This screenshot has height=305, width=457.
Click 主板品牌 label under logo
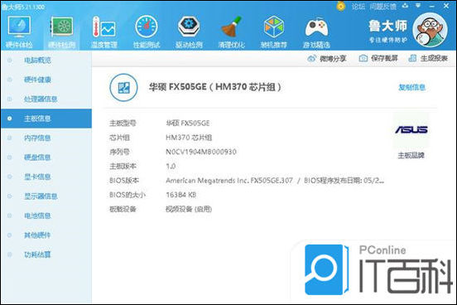[x=411, y=156]
